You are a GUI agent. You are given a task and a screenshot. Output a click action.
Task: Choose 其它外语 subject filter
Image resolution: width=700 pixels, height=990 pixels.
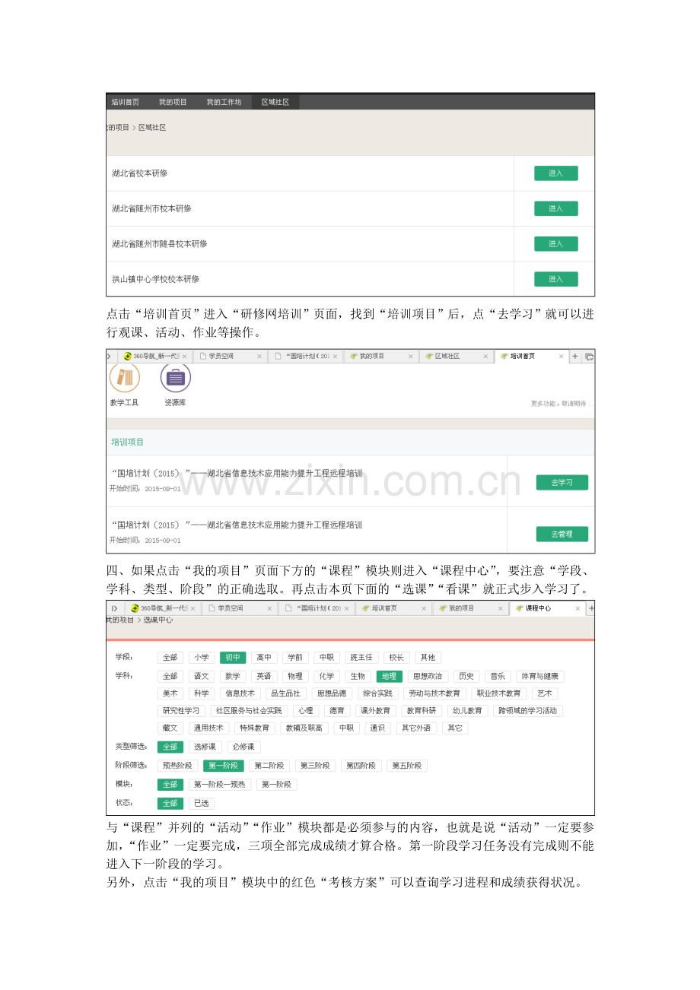click(x=416, y=728)
